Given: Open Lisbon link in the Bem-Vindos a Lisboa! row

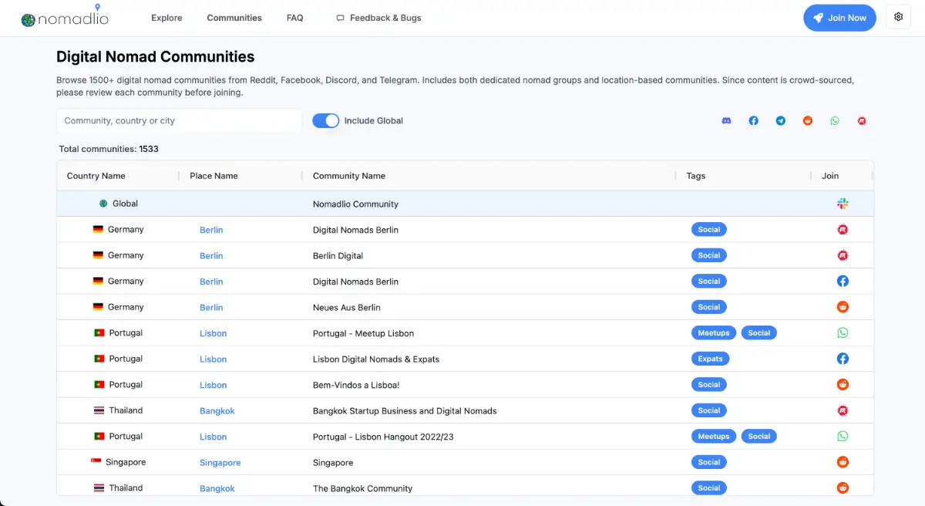Looking at the screenshot, I should (x=213, y=386).
